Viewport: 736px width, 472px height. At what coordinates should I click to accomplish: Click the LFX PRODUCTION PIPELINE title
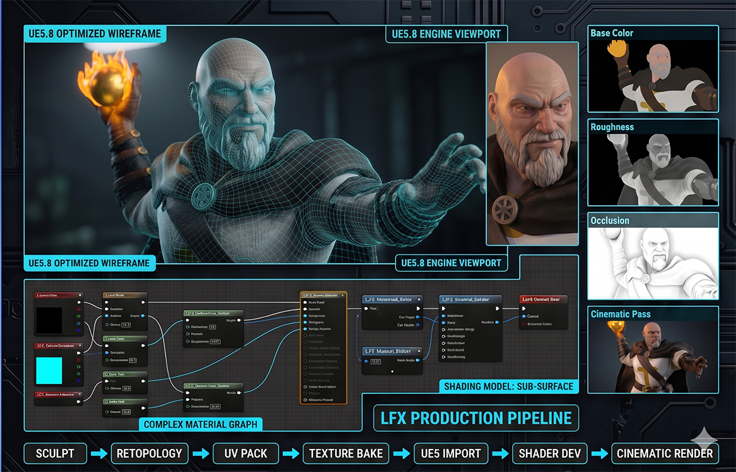476,418
